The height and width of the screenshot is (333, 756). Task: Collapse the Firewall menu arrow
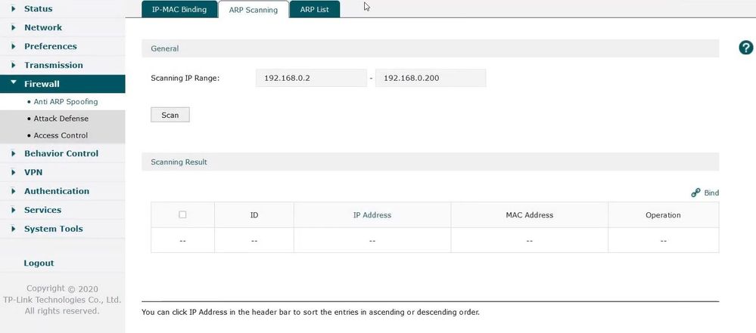pos(14,83)
